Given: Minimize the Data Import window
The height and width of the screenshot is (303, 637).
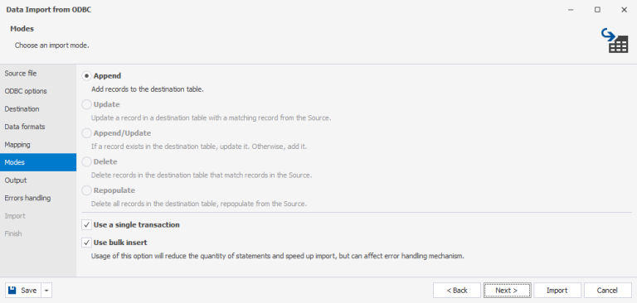Looking at the screenshot, I should pyautogui.click(x=571, y=10).
